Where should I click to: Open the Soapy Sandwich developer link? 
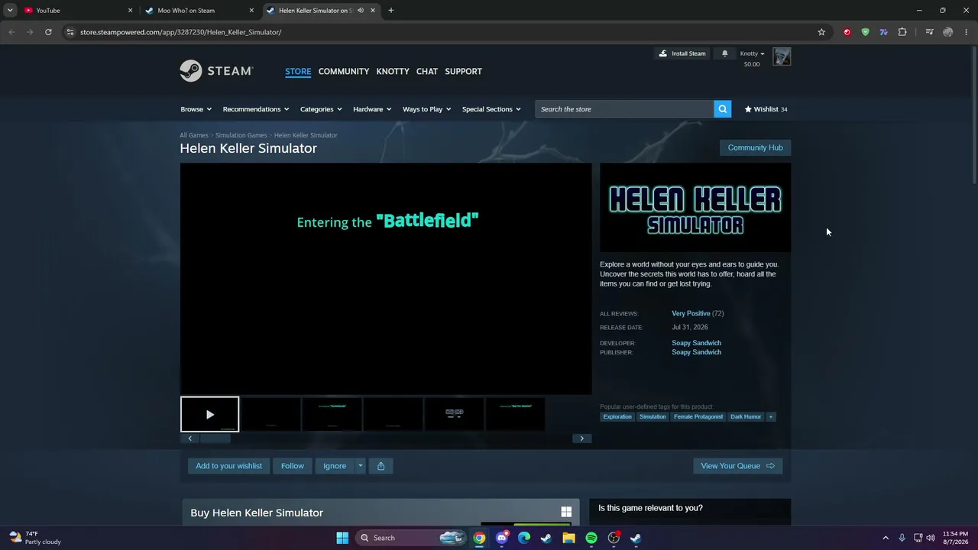(x=696, y=343)
